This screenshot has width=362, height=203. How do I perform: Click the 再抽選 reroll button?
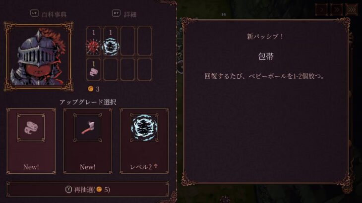[x=88, y=190]
